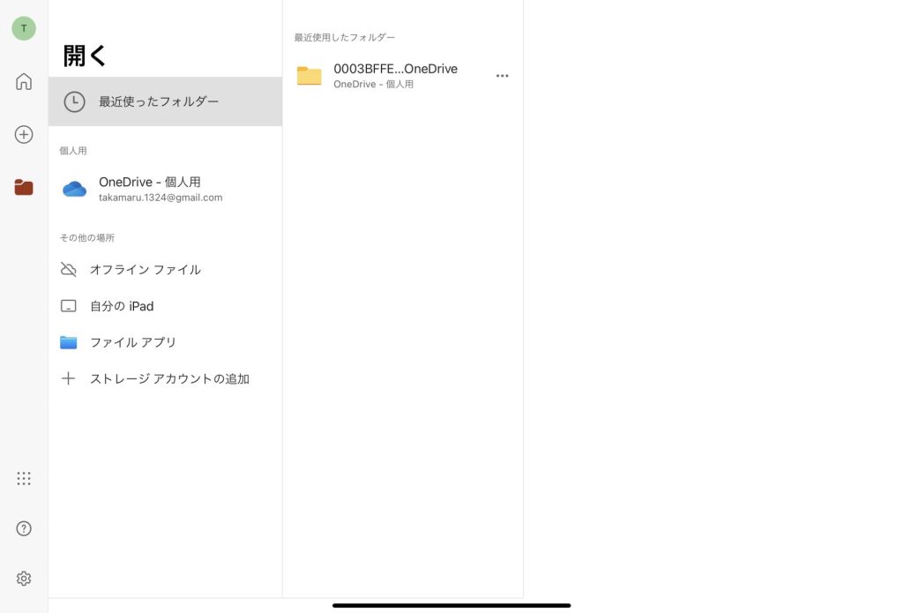903x613 pixels.
Task: Open OneDrive - 個人用 location
Action: pyautogui.click(x=165, y=189)
